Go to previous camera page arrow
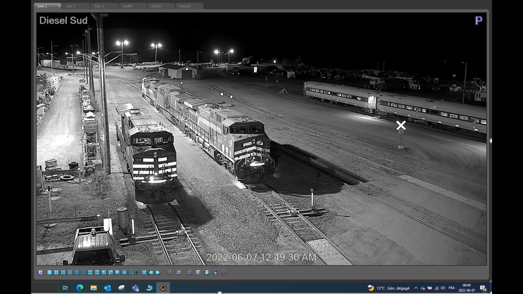This screenshot has width=523, height=294. (151, 272)
